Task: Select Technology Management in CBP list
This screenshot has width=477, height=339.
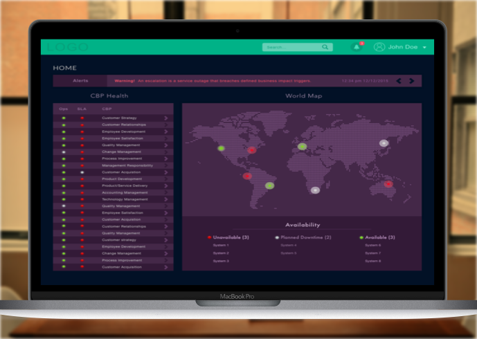Action: click(x=125, y=199)
